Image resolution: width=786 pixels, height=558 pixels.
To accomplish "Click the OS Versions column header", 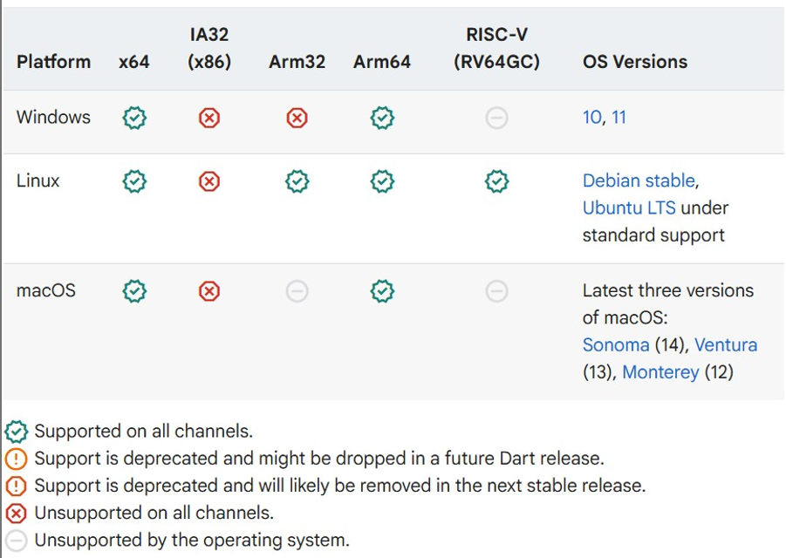I will [634, 62].
